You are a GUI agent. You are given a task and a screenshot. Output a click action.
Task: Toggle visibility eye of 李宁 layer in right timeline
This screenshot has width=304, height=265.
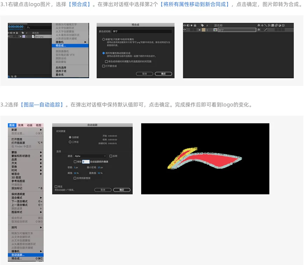point(184,30)
